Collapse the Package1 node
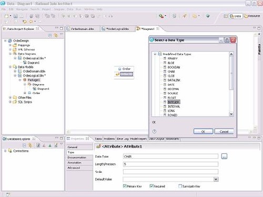 20,80
